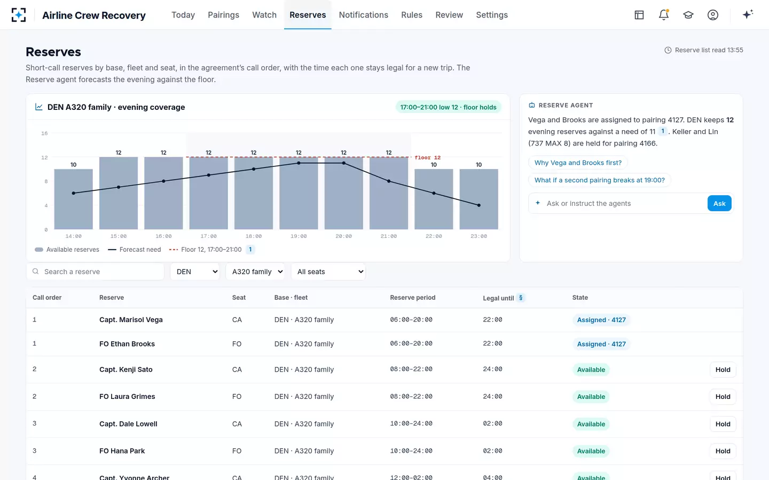Viewport: 769px width, 480px height.
Task: Click citation badge 1 next to floor legend
Action: click(250, 250)
